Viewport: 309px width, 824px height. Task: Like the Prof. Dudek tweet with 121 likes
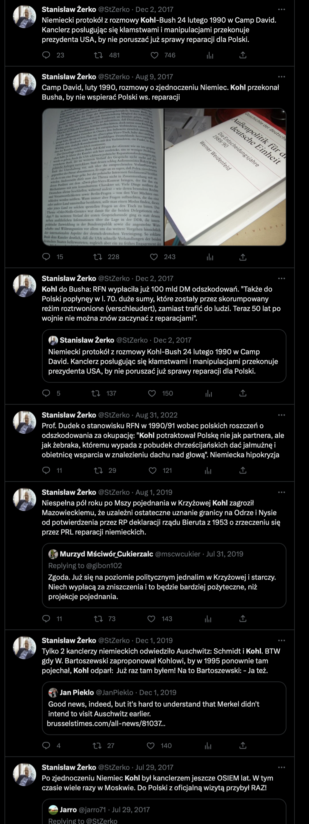point(153,470)
